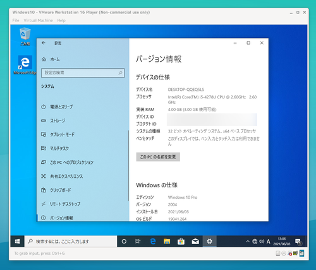The width and height of the screenshot is (316, 270).
Task: Click the VMware hard disk status icon
Action: (278, 254)
